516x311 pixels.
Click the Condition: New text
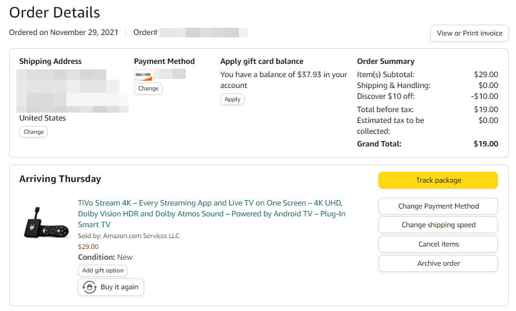(x=105, y=257)
